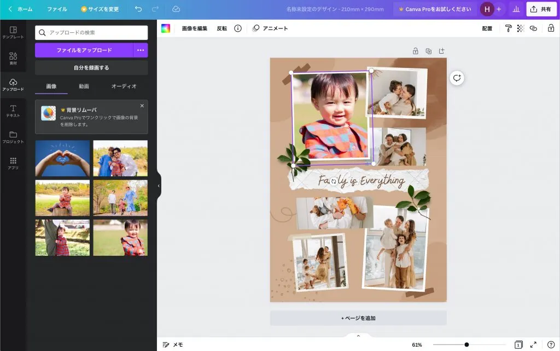Collapse the side panel with the arrow handle
Screen dimensions: 560x351
pos(159,186)
